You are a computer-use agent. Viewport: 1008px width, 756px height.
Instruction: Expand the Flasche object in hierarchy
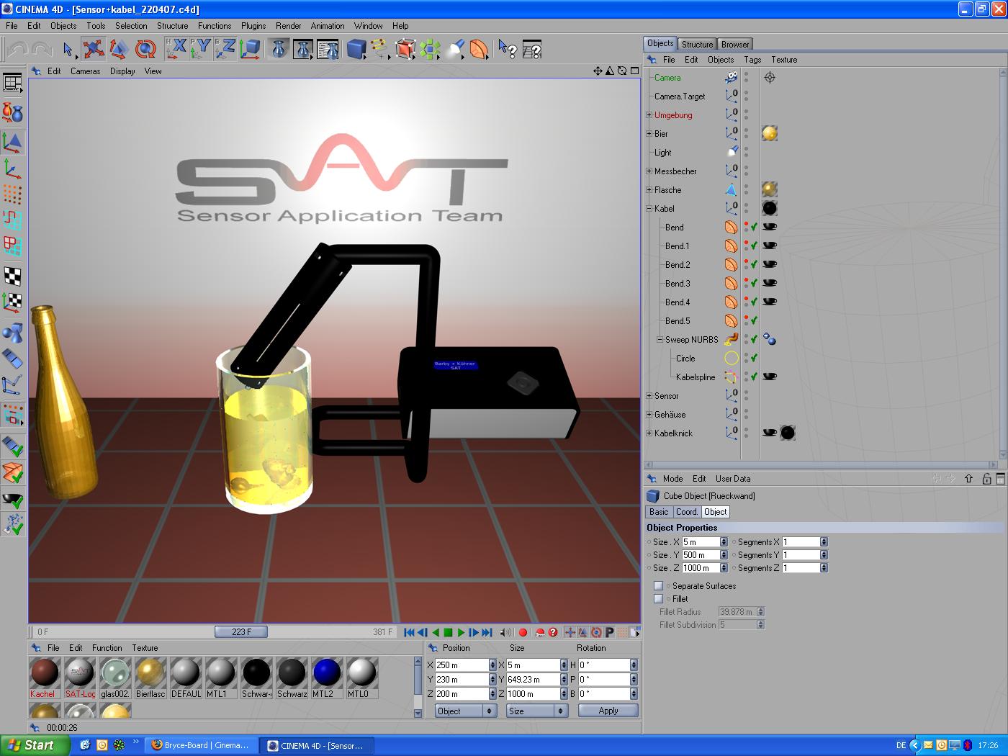tap(649, 190)
